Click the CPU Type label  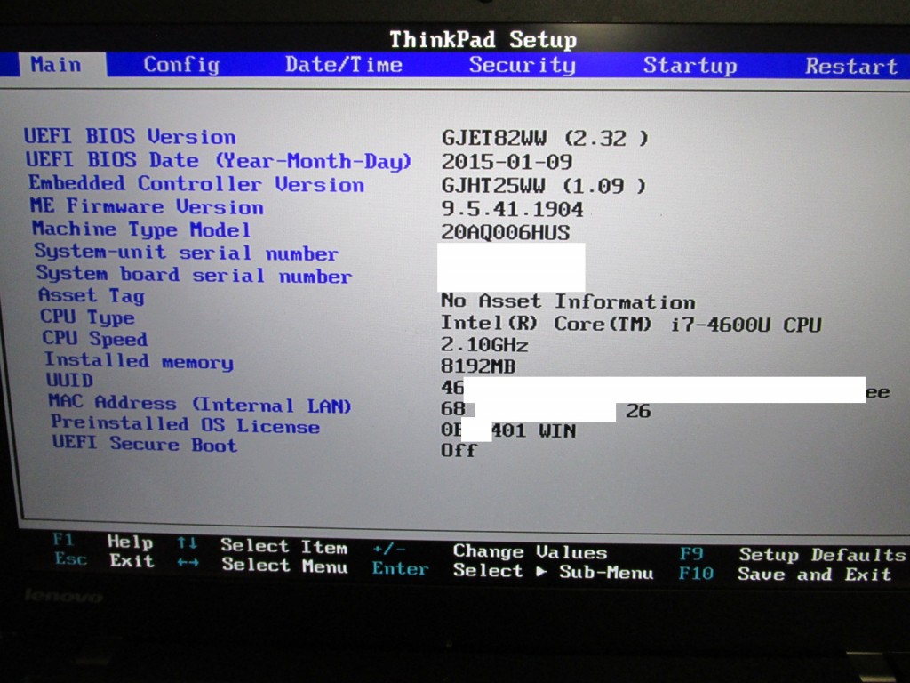(87, 317)
